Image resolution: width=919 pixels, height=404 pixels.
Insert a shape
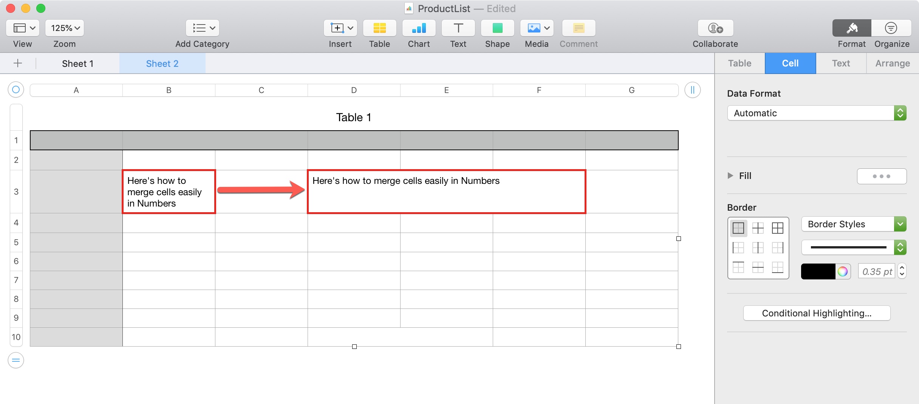click(497, 28)
